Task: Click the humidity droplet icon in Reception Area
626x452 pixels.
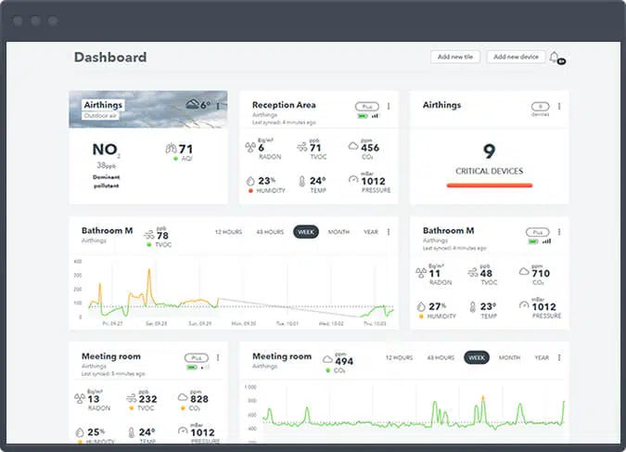Action: 249,181
